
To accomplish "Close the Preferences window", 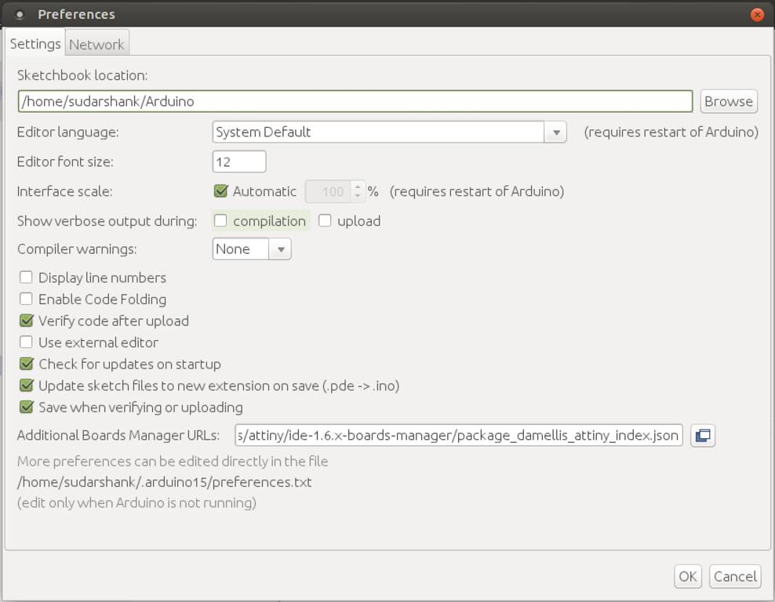I will pos(757,14).
